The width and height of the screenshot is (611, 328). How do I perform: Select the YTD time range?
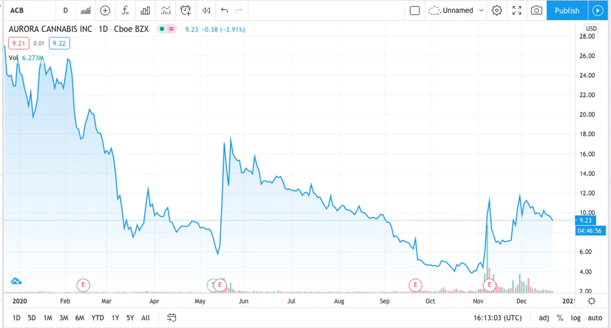point(98,318)
